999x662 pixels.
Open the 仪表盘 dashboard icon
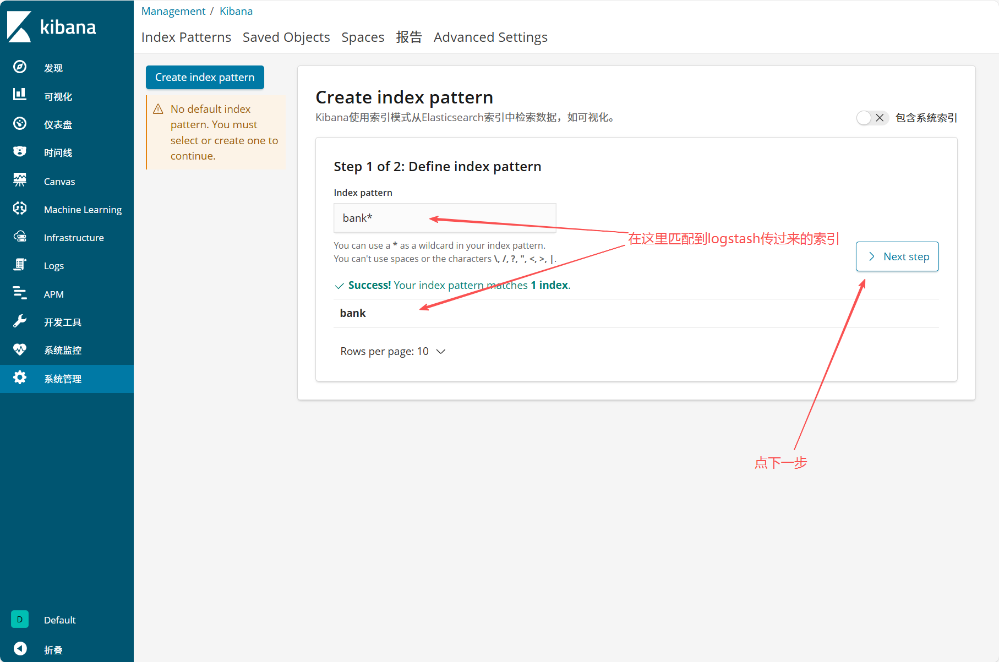tap(20, 123)
